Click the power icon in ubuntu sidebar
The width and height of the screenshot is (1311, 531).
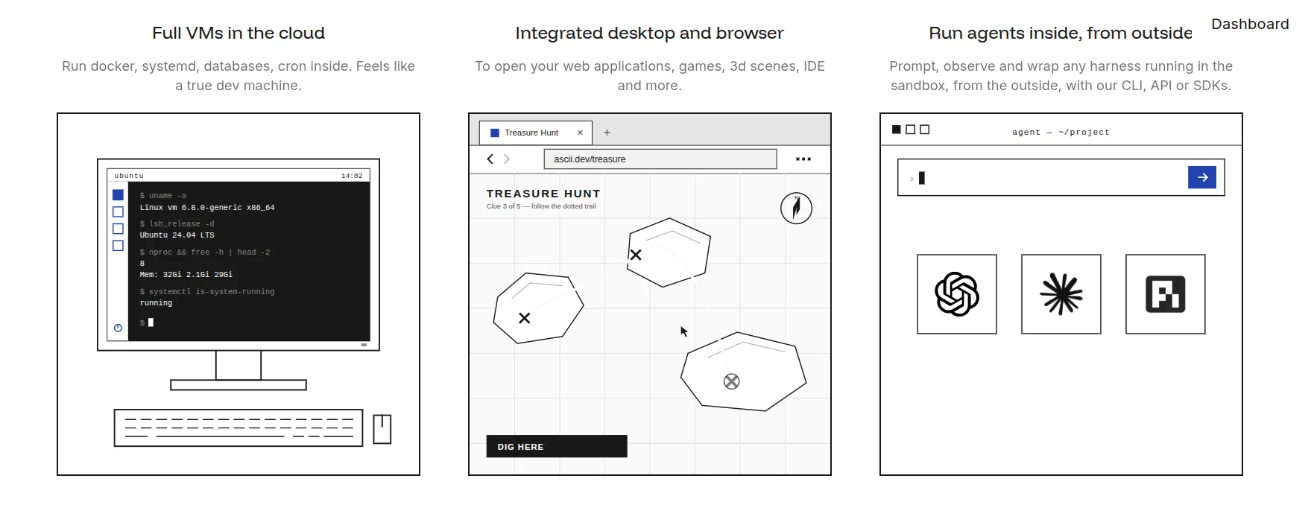[118, 328]
